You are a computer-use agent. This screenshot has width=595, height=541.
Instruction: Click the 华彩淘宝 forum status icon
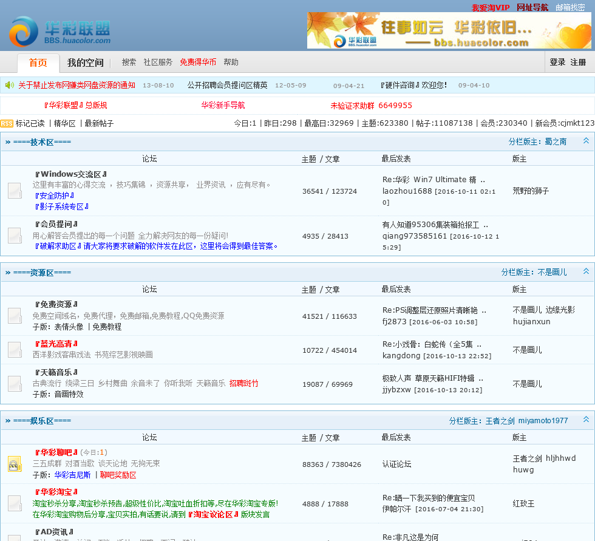(x=15, y=503)
